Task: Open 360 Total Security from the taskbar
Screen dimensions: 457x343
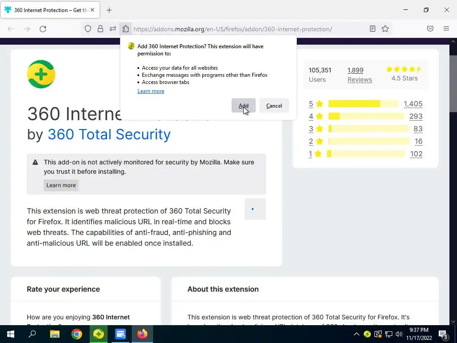Action: click(x=99, y=334)
